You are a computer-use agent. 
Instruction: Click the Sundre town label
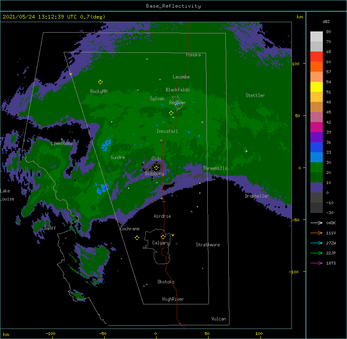(x=118, y=157)
